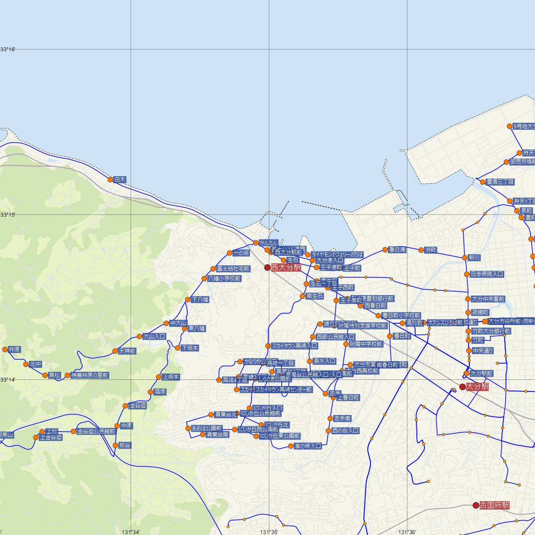
Task: Open the 西大分駅 station name label
Action: tap(286, 267)
